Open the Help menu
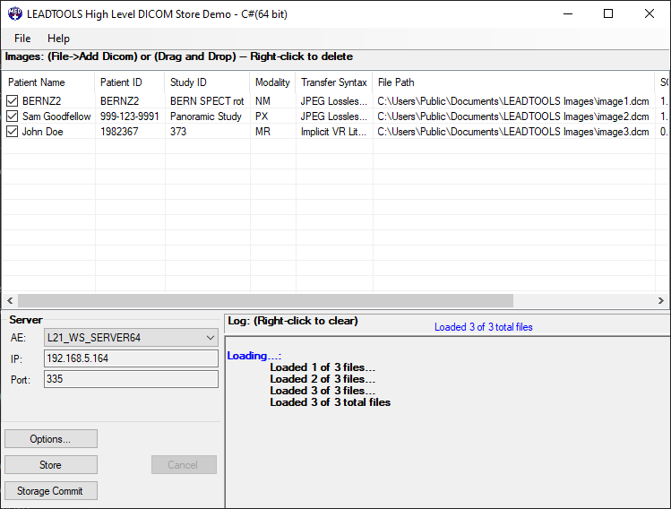Image resolution: width=671 pixels, height=509 pixels. tap(58, 39)
